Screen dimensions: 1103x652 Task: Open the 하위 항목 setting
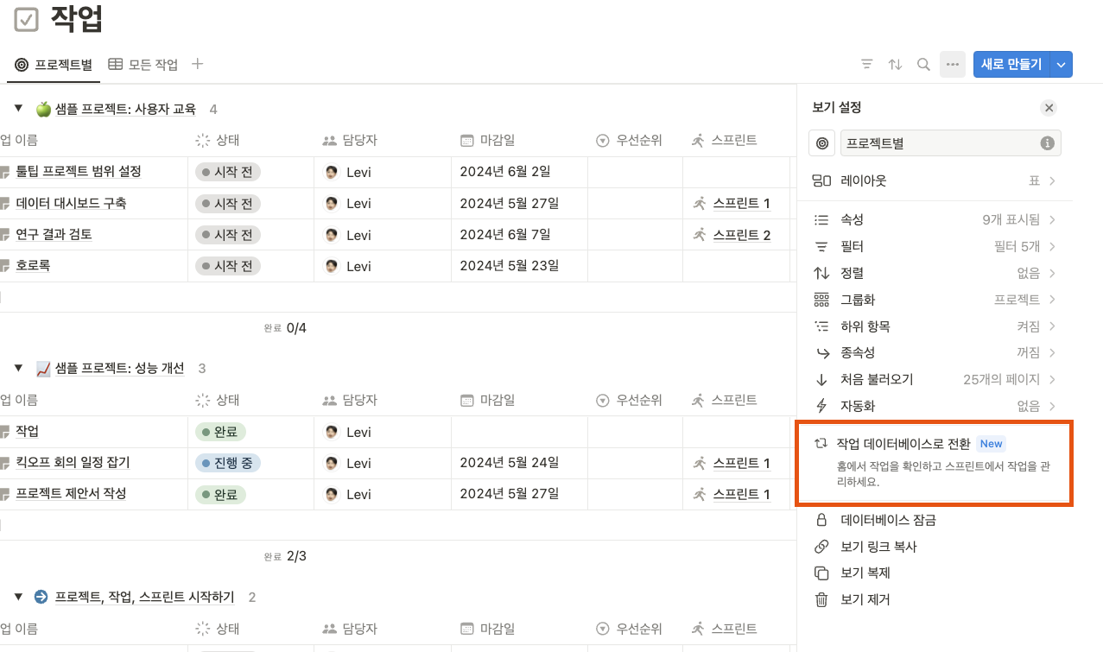click(935, 327)
